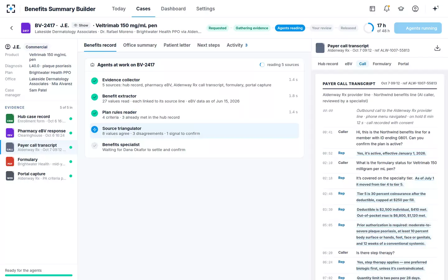Click the linked 'Quantity limit is two pens' line
The height and width of the screenshot is (280, 448).
(x=389, y=278)
